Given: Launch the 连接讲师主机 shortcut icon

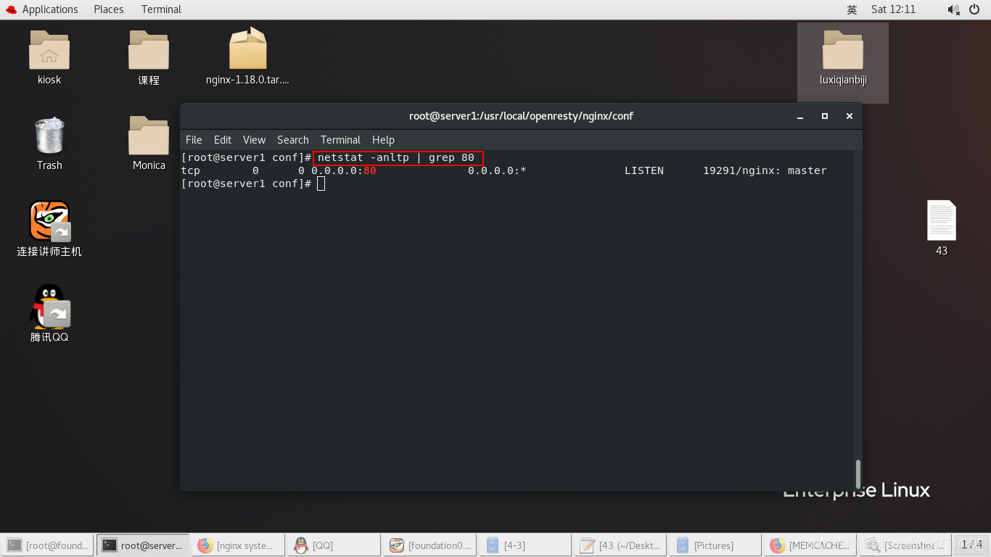Looking at the screenshot, I should 49,221.
